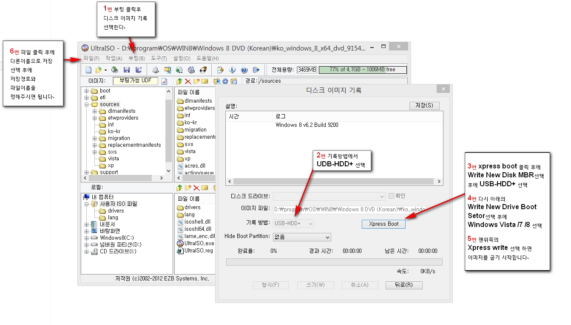Screen dimensions: 571x325
Task: Click the Open file folder icon
Action: click(x=99, y=70)
